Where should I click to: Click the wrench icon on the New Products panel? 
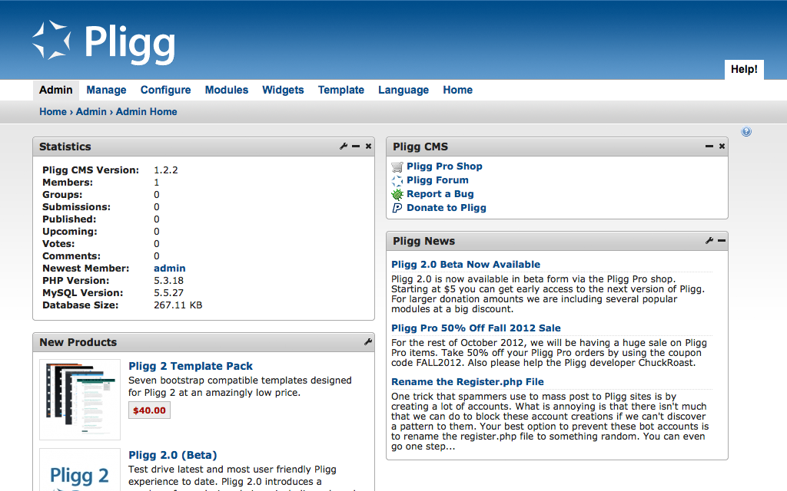pyautogui.click(x=367, y=342)
